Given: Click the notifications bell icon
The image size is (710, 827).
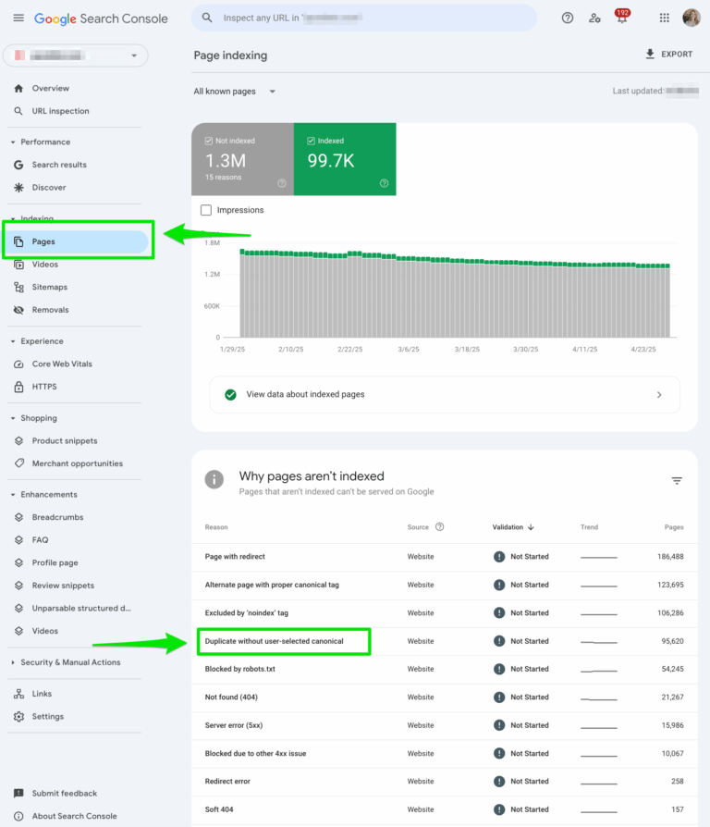Looking at the screenshot, I should pos(622,18).
